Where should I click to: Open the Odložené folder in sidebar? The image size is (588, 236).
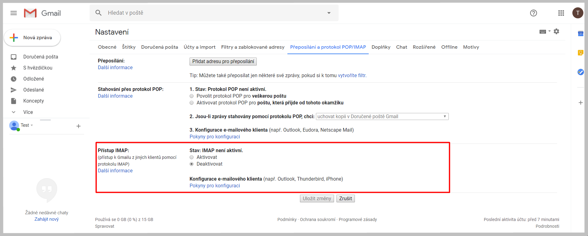click(34, 79)
